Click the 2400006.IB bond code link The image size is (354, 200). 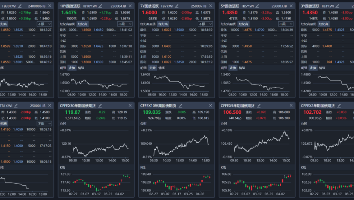pyautogui.click(x=37, y=6)
